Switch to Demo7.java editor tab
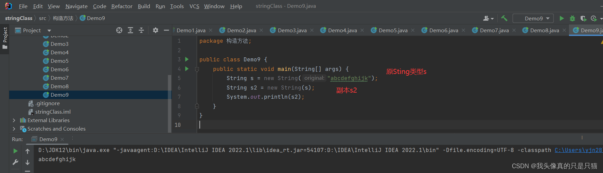 (494, 30)
